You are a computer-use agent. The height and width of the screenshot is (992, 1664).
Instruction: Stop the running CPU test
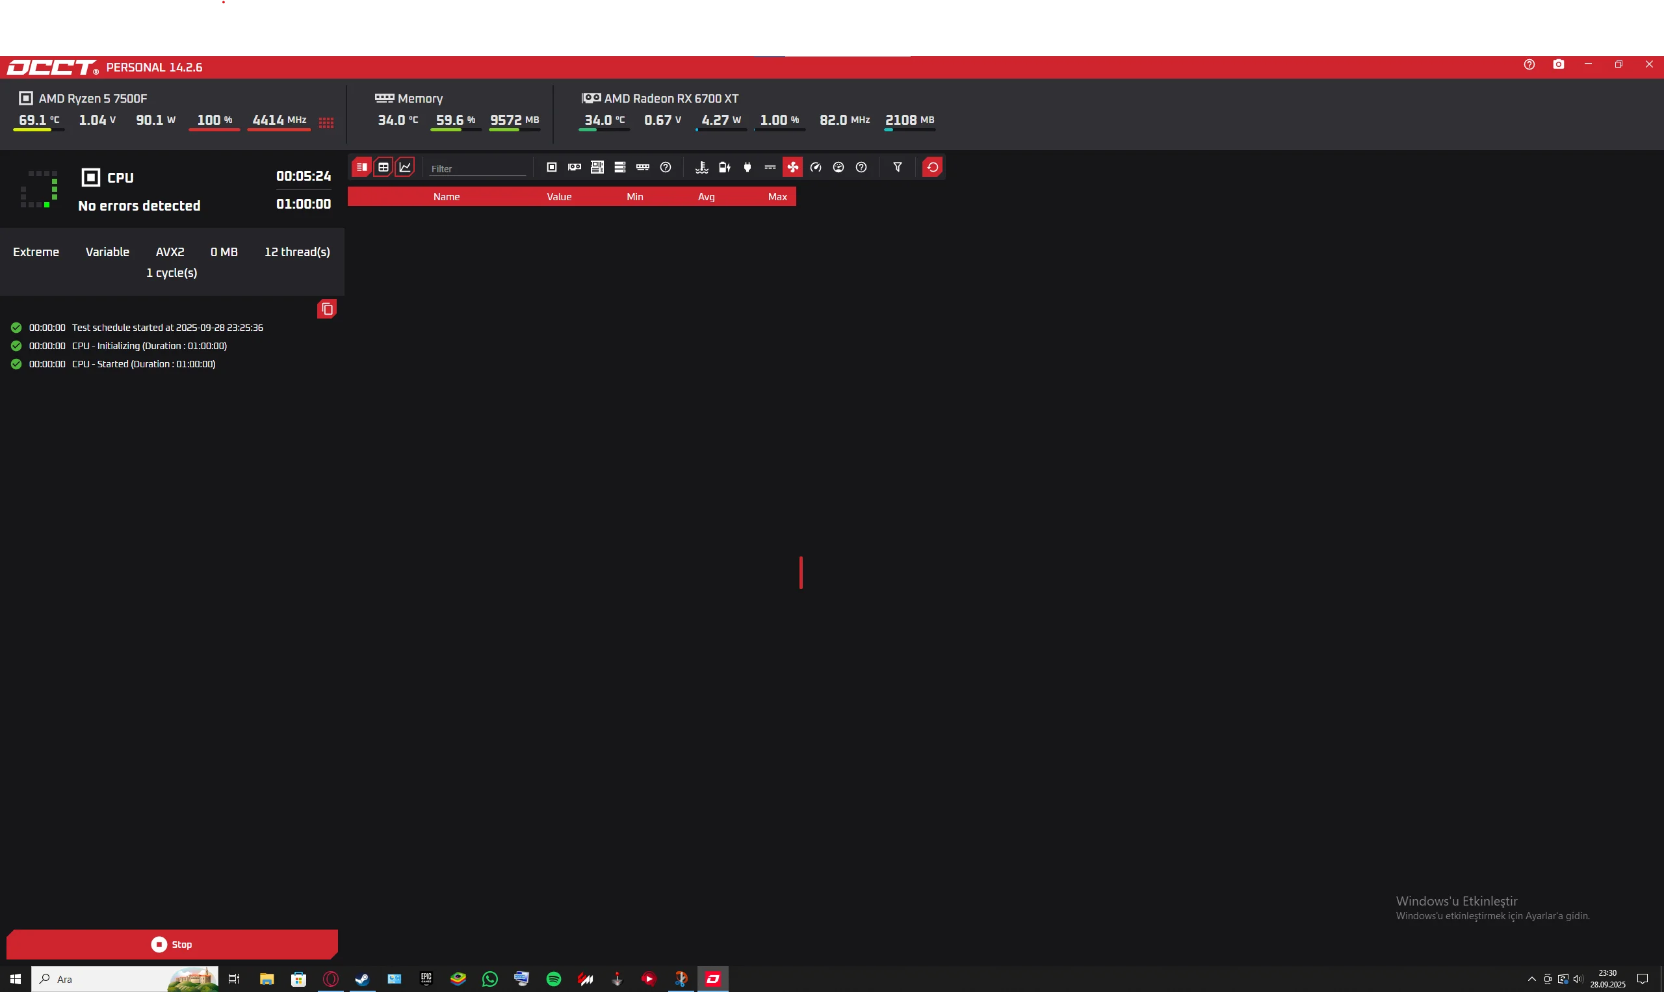tap(172, 944)
